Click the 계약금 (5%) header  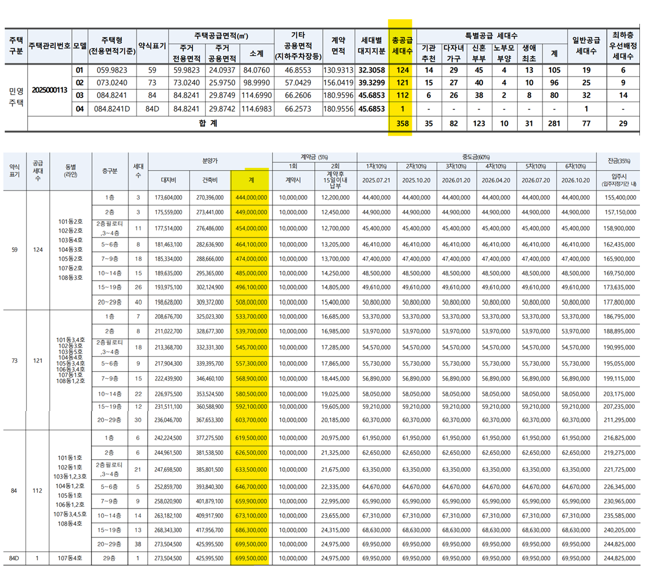(x=314, y=157)
